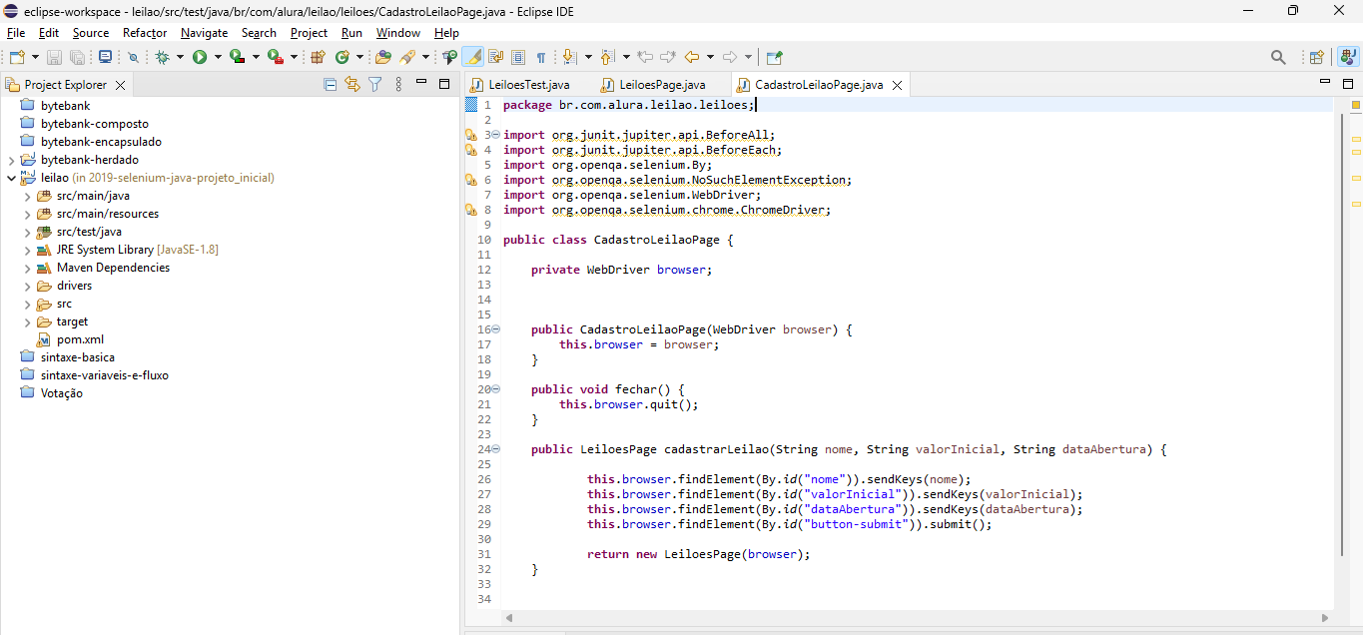
Task: Toggle Show Whitespace Characters pilcrow icon
Action: click(x=541, y=58)
